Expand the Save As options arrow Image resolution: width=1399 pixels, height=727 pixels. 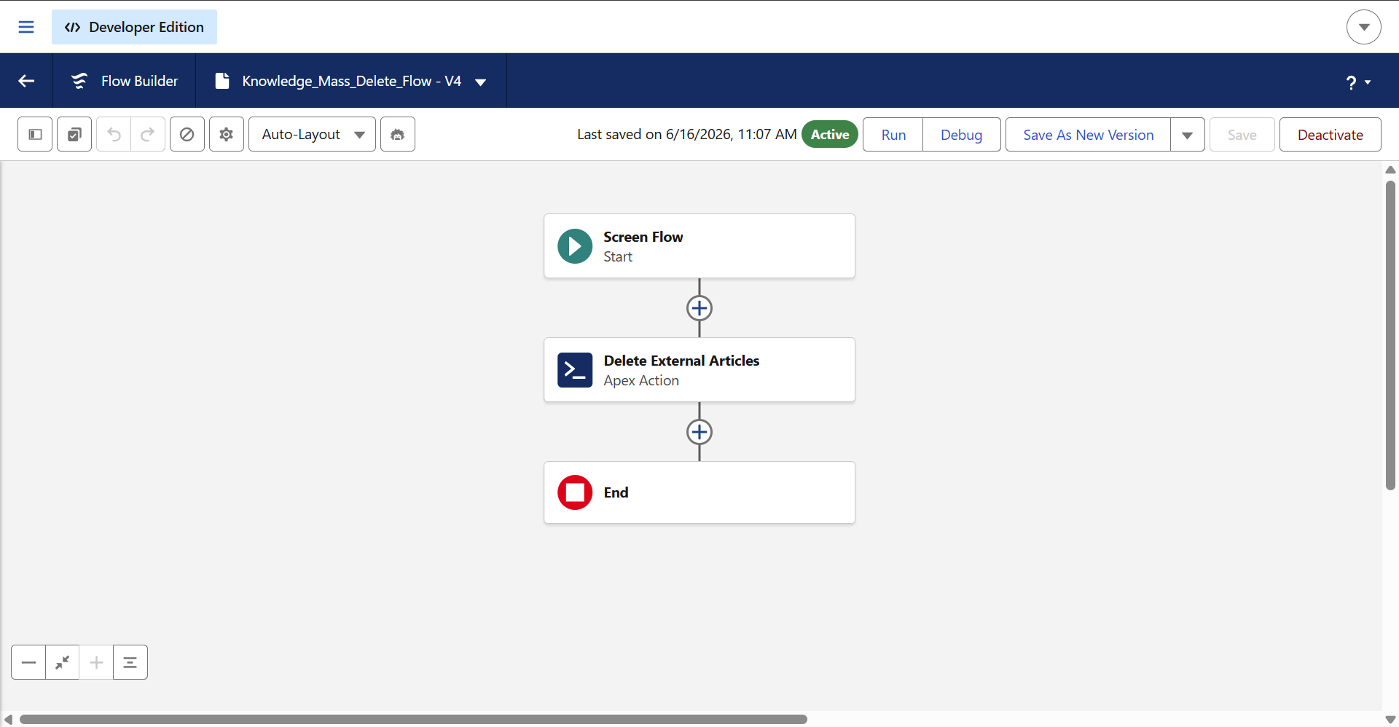[1188, 135]
